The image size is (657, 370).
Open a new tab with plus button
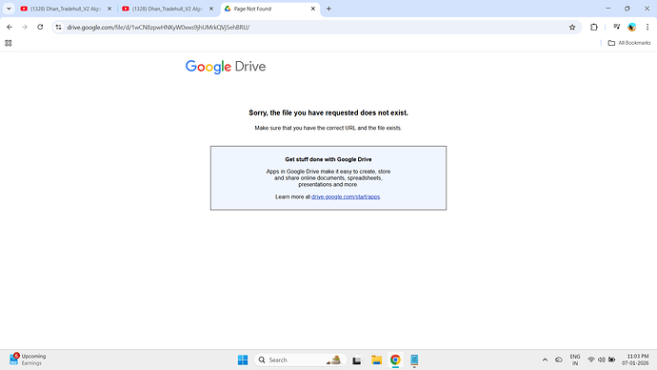328,9
